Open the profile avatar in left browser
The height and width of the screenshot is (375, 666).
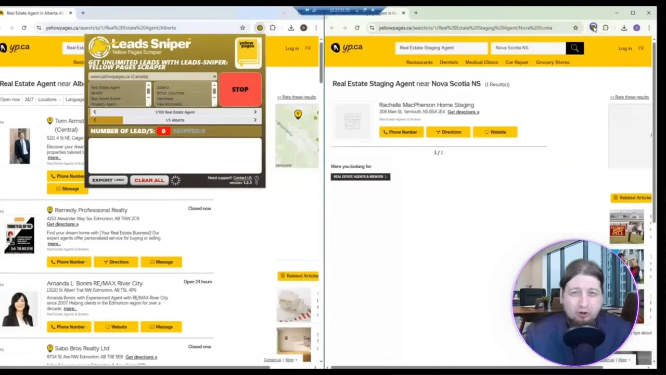tap(303, 28)
